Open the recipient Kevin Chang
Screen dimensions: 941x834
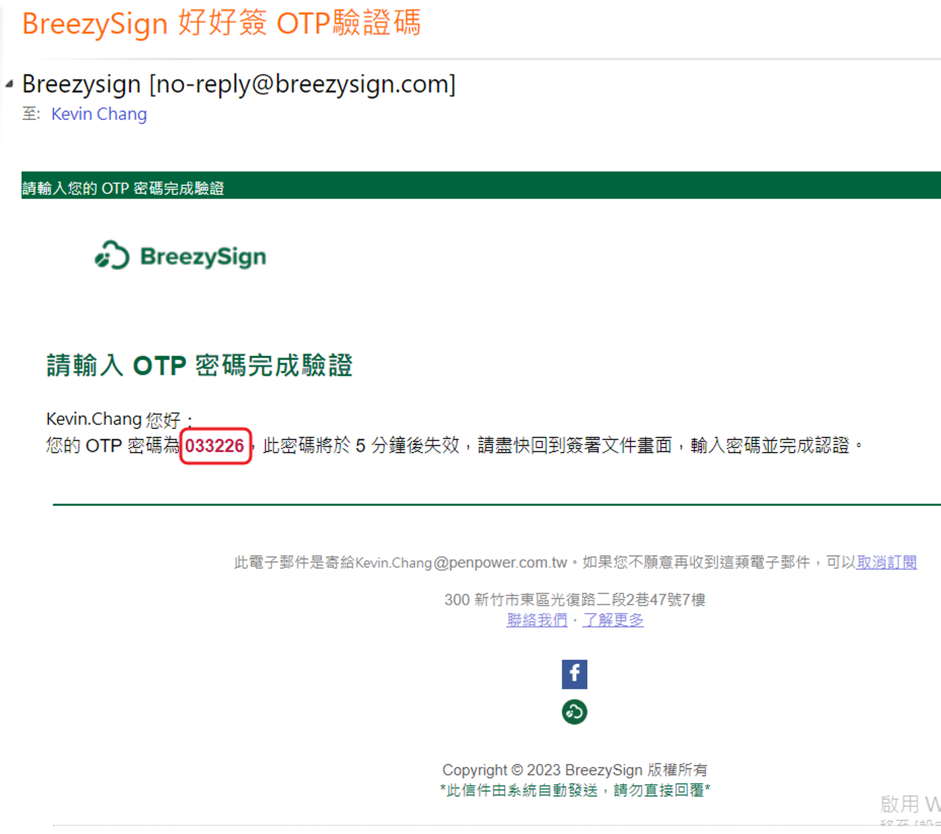[99, 114]
